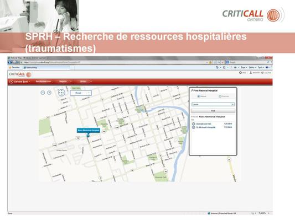Click the map pan compass control

point(61,93)
